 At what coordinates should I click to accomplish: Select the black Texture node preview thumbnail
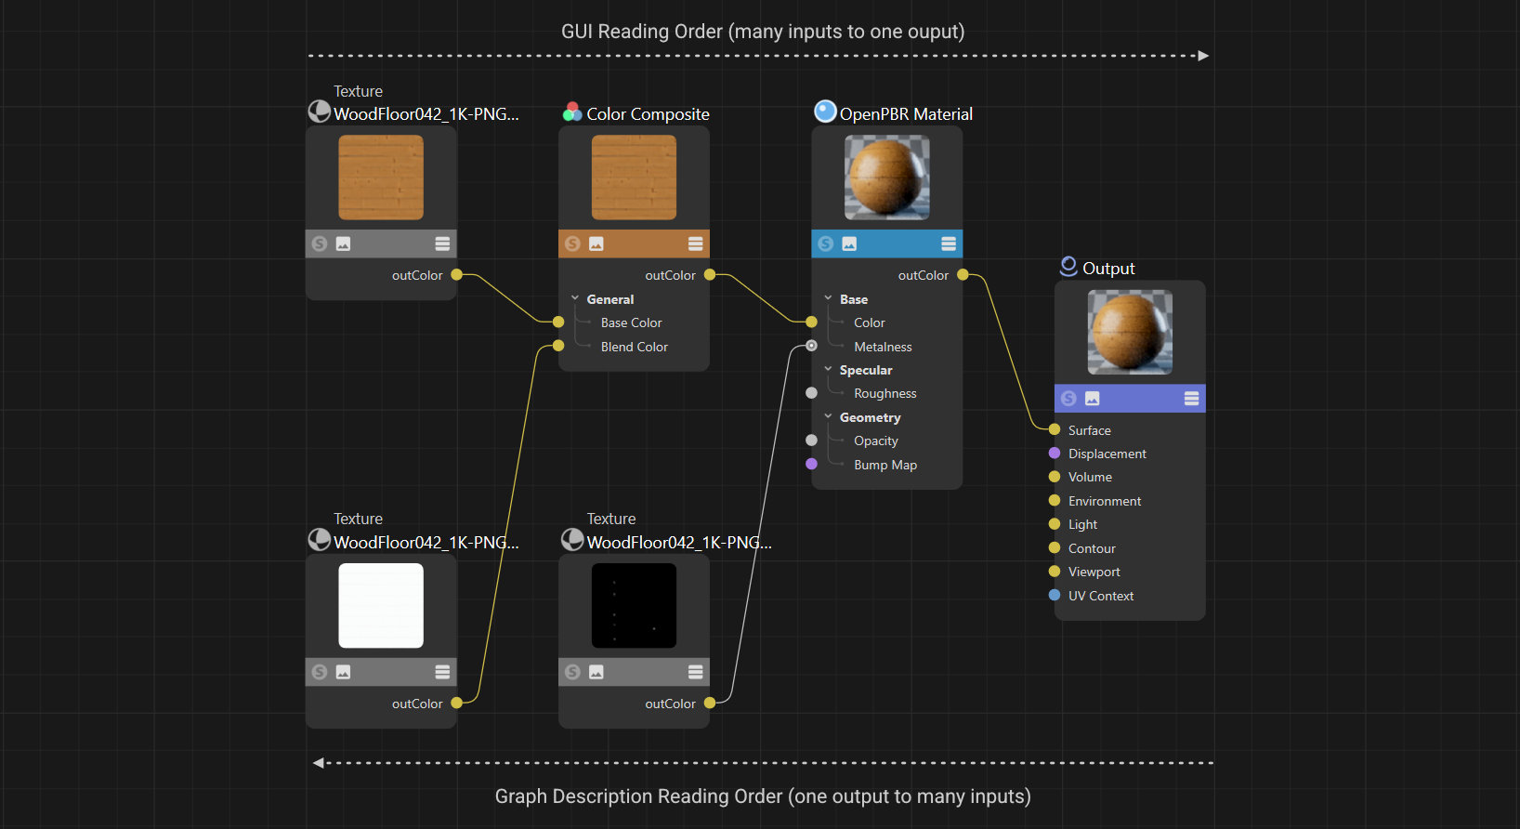pos(634,606)
